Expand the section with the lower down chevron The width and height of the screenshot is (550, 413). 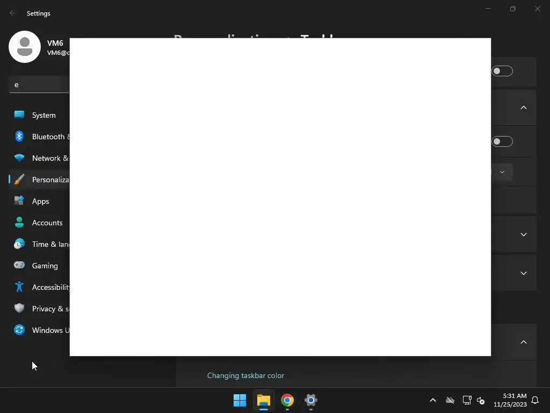point(524,273)
